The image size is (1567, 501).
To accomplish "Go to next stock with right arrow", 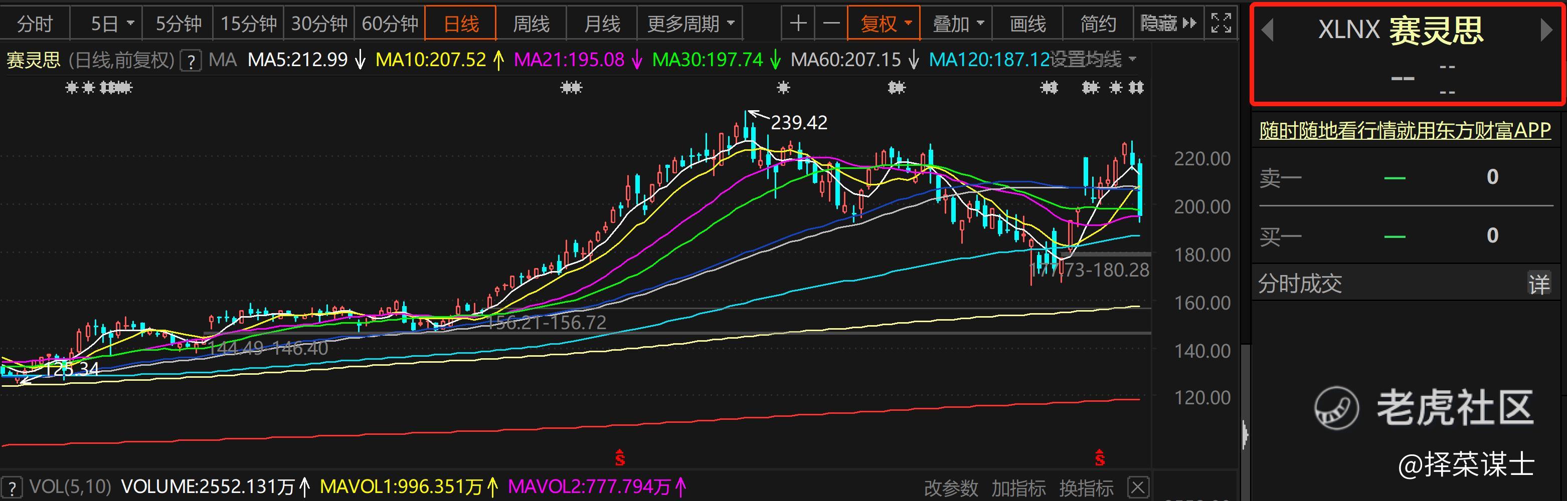I will (1546, 30).
